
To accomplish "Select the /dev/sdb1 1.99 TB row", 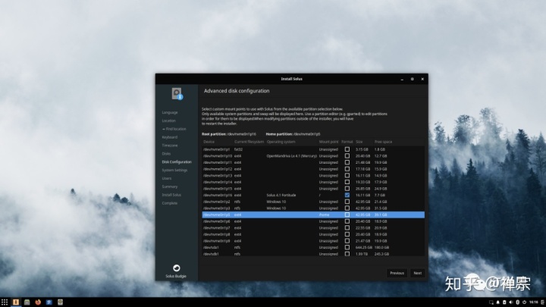I will pyautogui.click(x=313, y=254).
